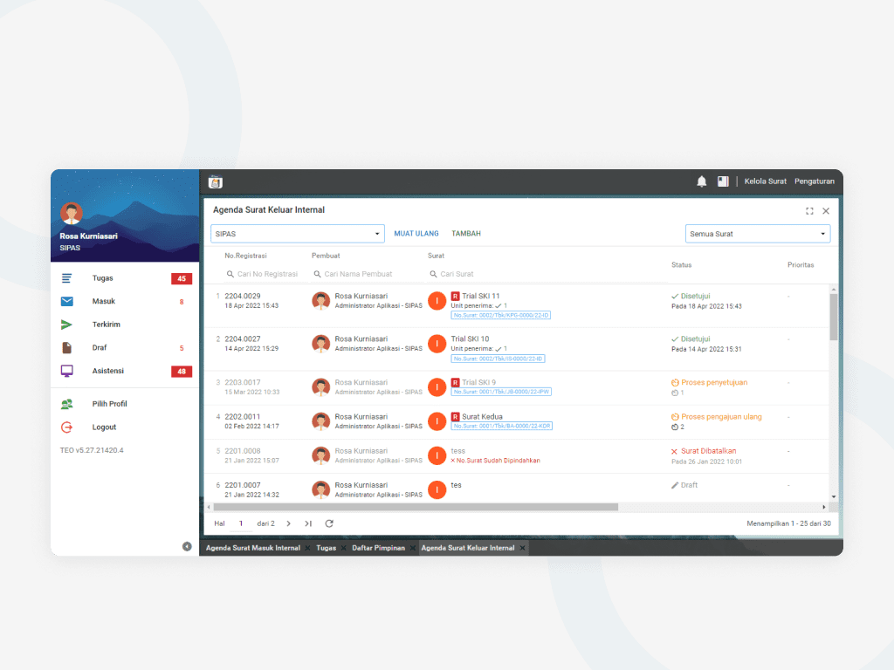This screenshot has height=670, width=894.
Task: Click Rosa Kurniasari's sidebar profile avatar
Action: (x=72, y=213)
